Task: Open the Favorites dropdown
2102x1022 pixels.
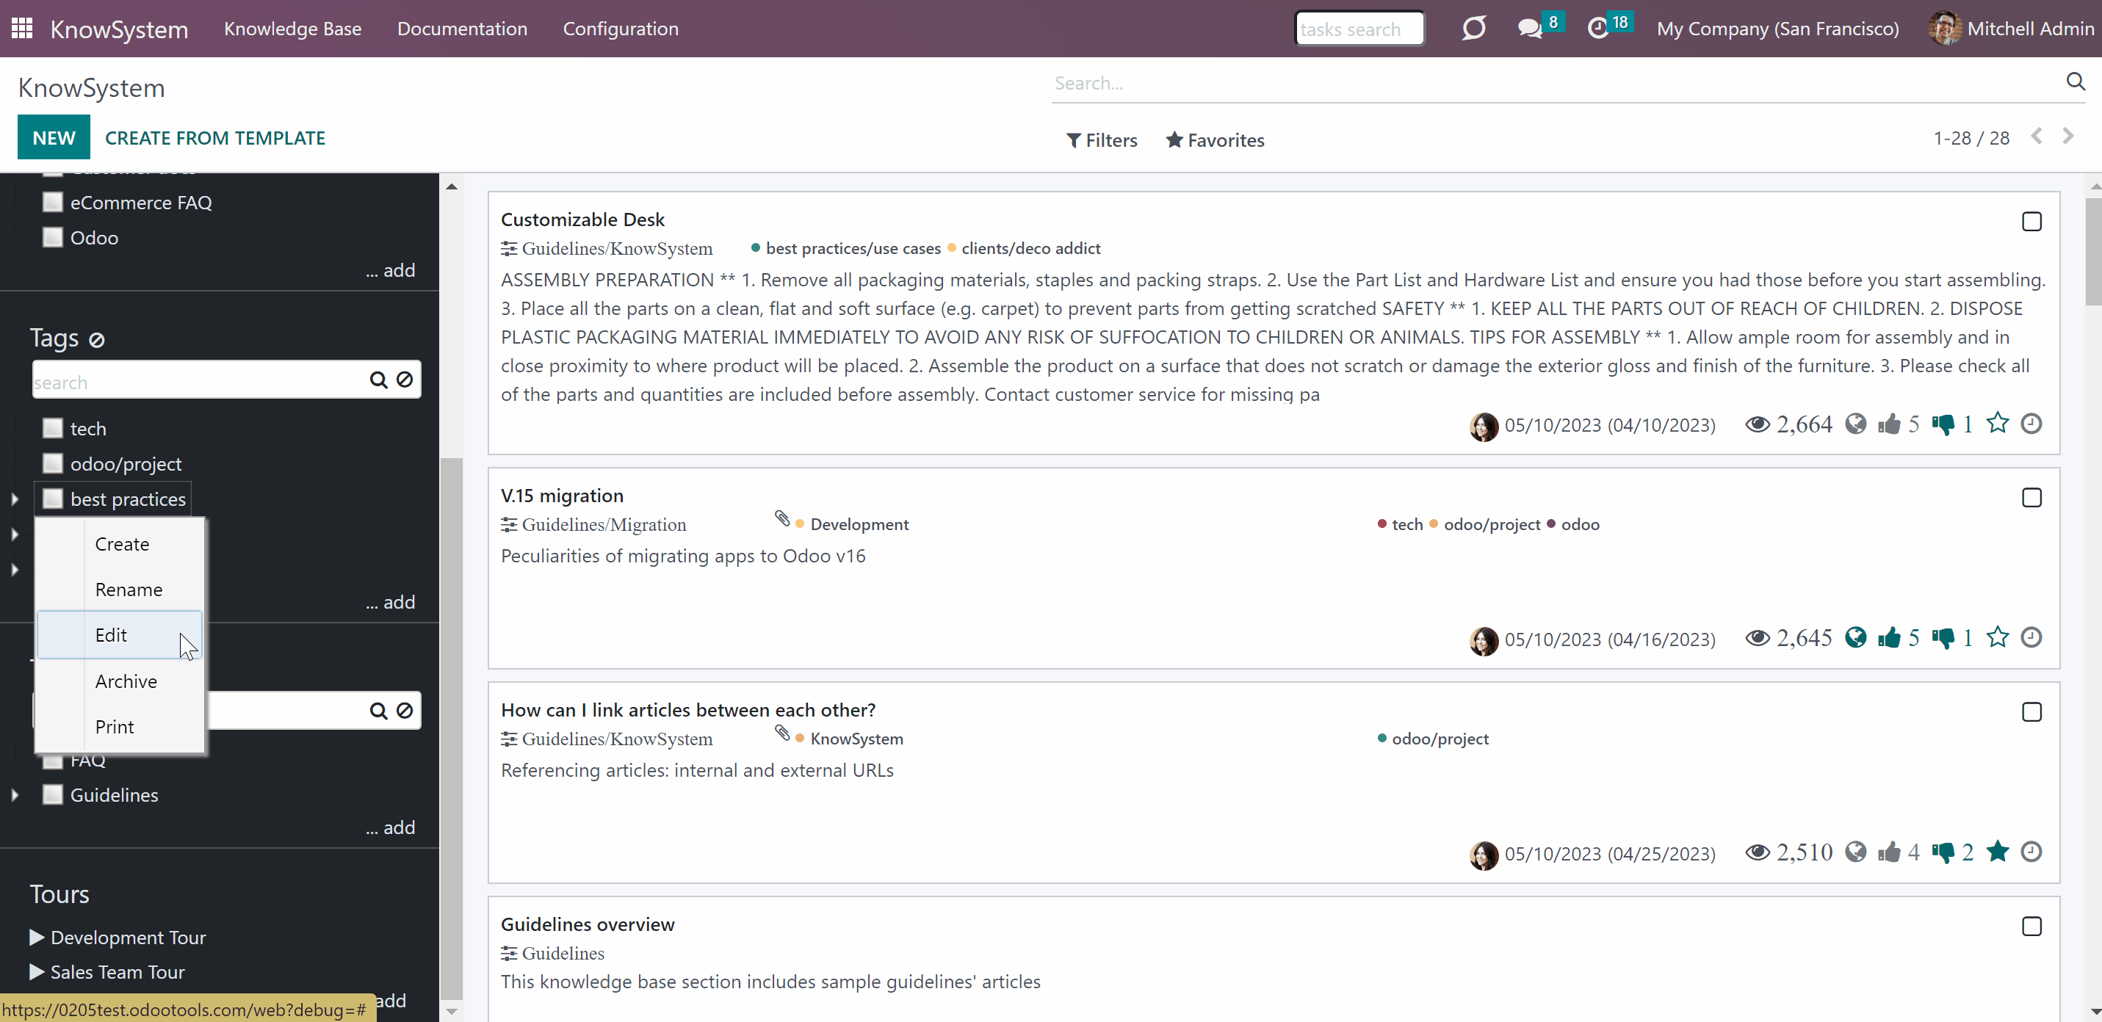Action: point(1215,140)
